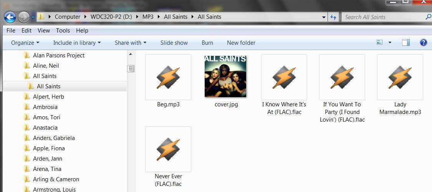Click the Forward navigation arrow

point(24,17)
